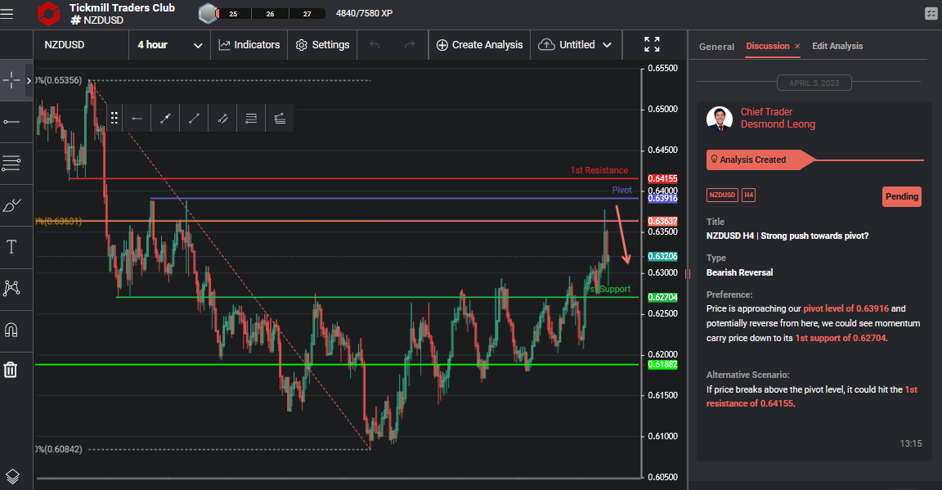942x490 pixels.
Task: Open the layers object tree icon
Action: 12,477
